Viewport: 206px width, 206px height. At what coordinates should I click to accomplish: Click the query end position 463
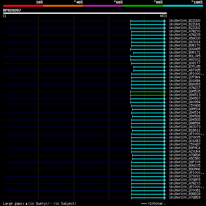coord(163,16)
